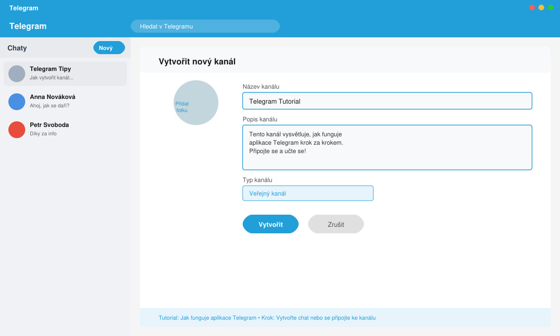560x336 pixels.
Task: Click message preview "Ahoj, jak se daří?"
Action: coord(49,105)
